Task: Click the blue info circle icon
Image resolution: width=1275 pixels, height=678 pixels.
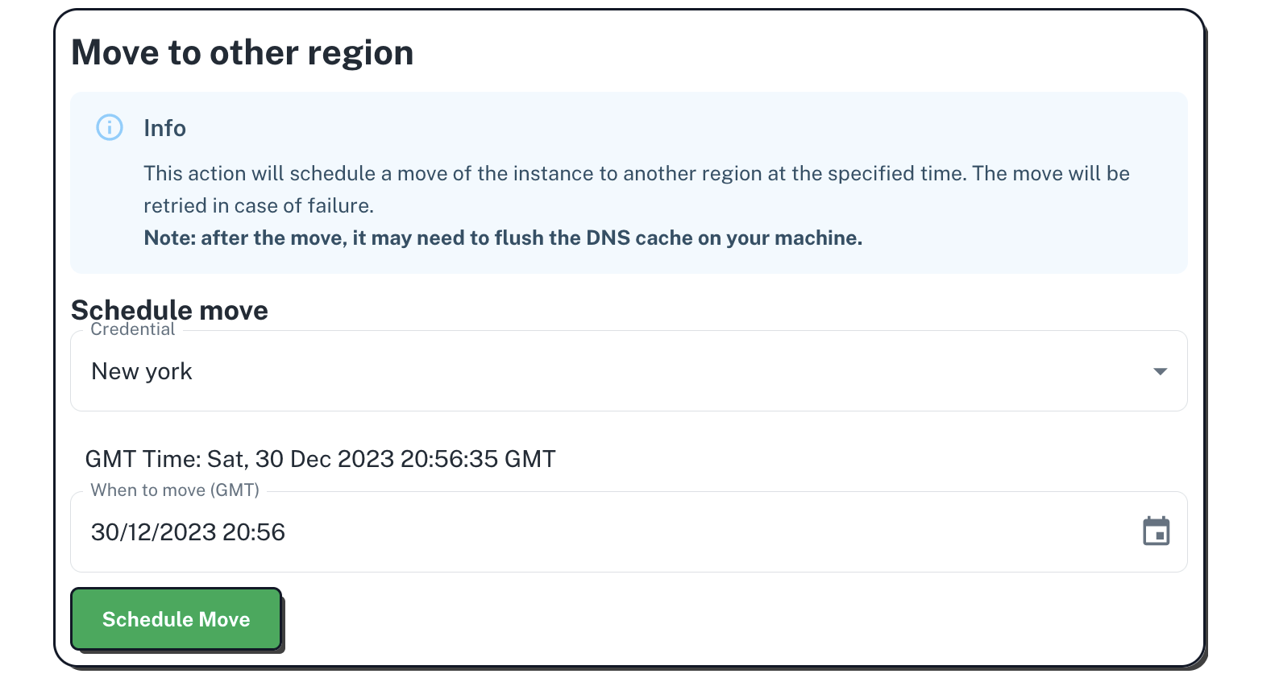Action: tap(110, 127)
